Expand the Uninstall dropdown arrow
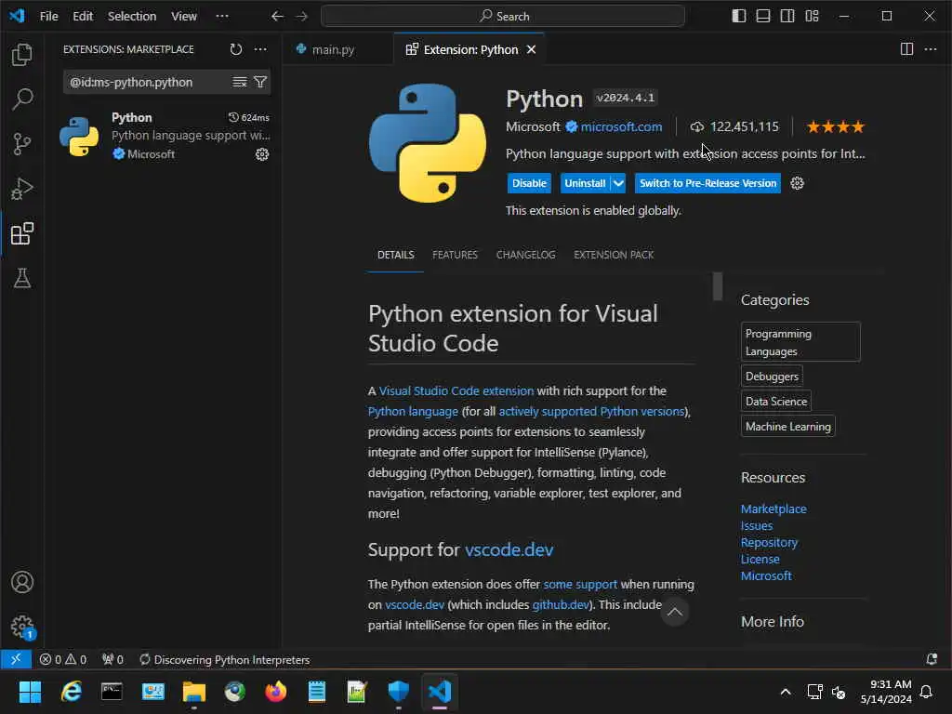 click(618, 183)
